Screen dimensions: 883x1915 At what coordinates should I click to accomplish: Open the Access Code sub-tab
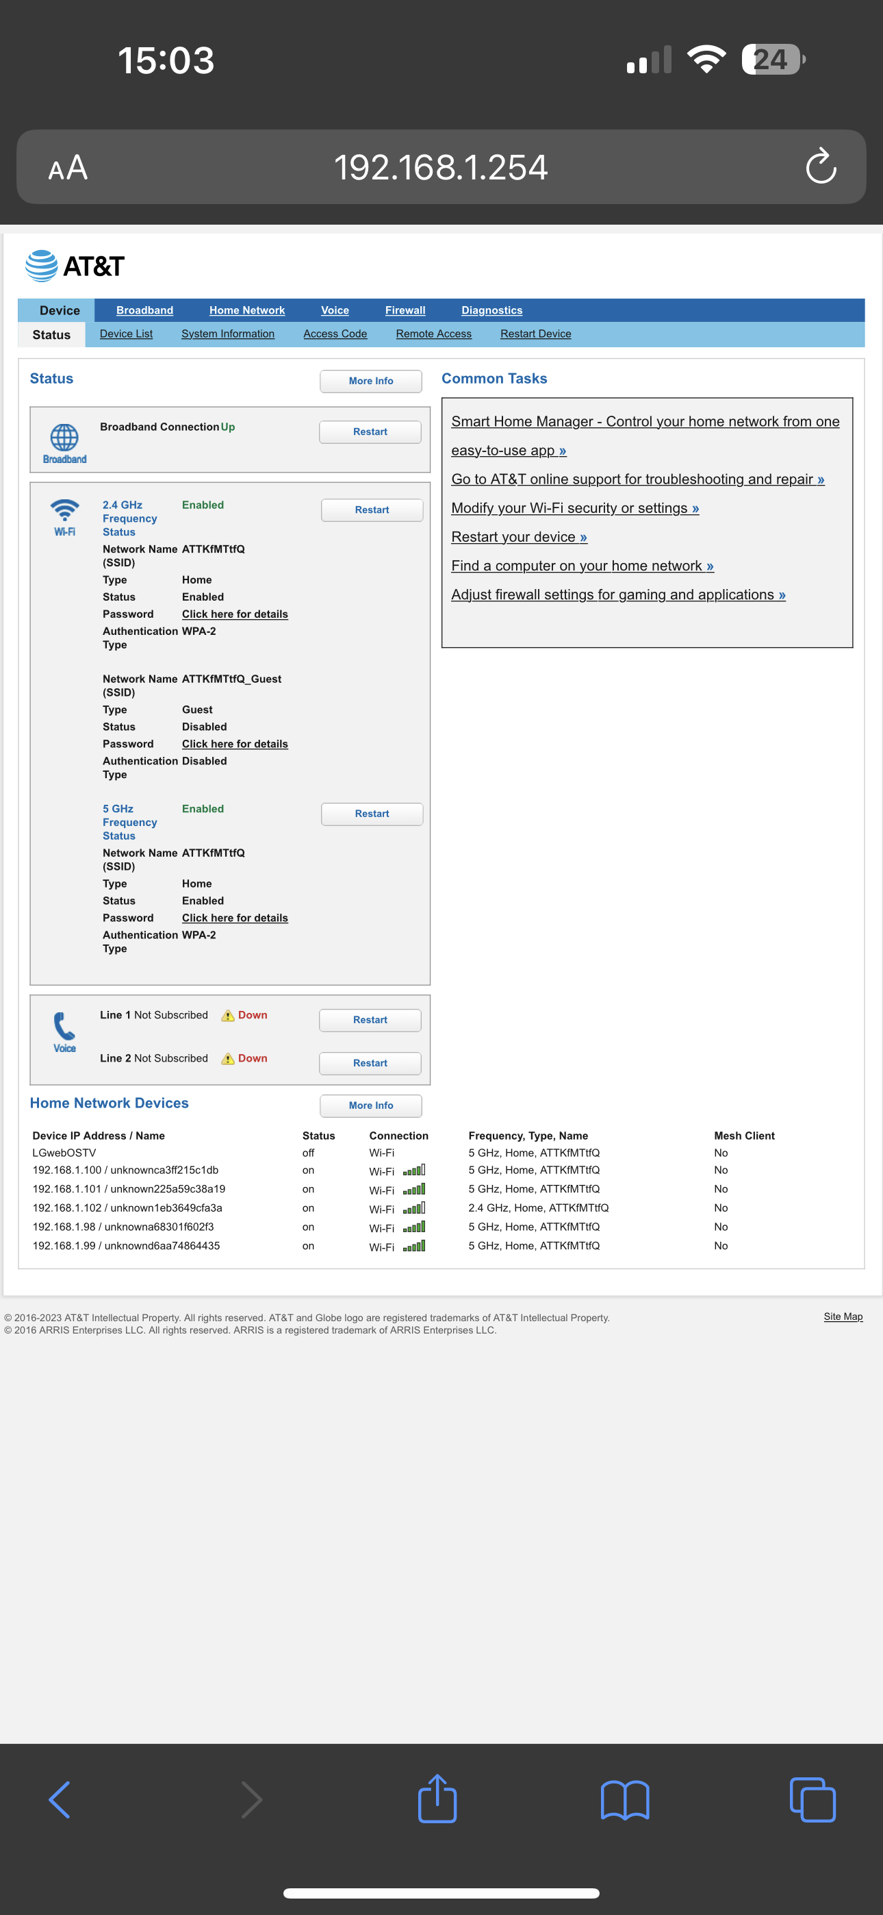pyautogui.click(x=335, y=334)
